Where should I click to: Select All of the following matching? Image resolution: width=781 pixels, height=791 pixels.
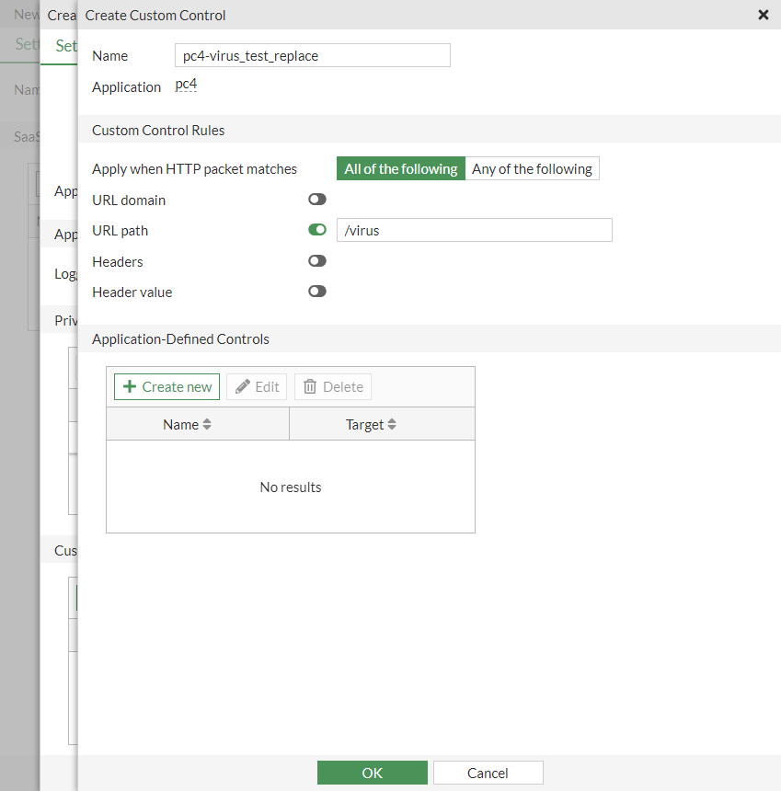tap(400, 168)
